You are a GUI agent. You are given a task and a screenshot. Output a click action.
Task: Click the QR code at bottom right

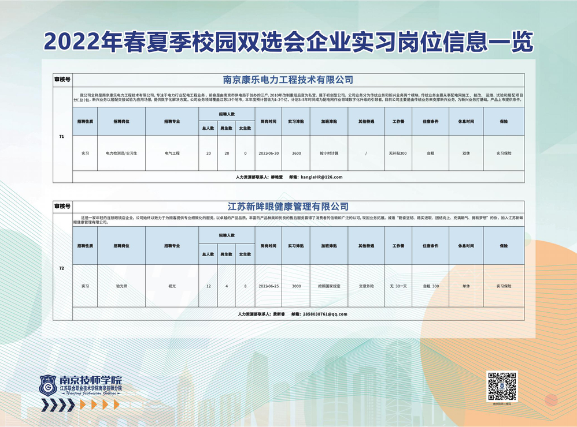tap(501, 386)
